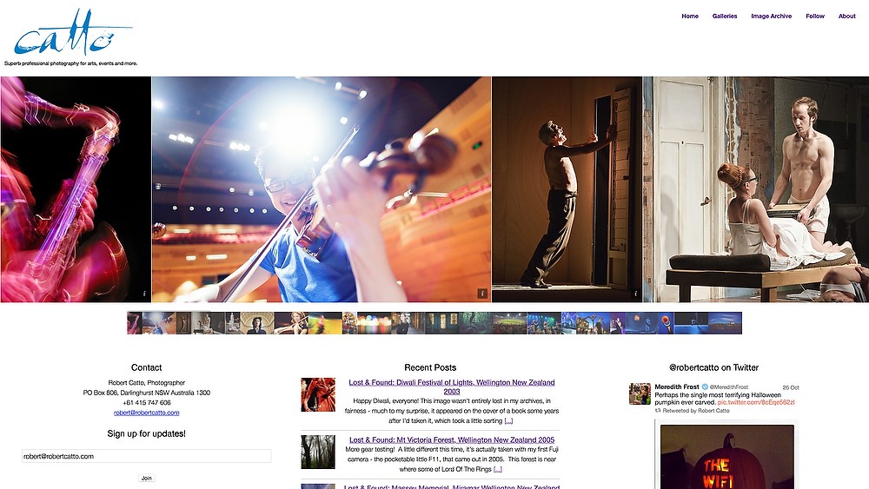Open Lost & Found: Diwali Festival post
The image size is (869, 489).
(x=452, y=387)
